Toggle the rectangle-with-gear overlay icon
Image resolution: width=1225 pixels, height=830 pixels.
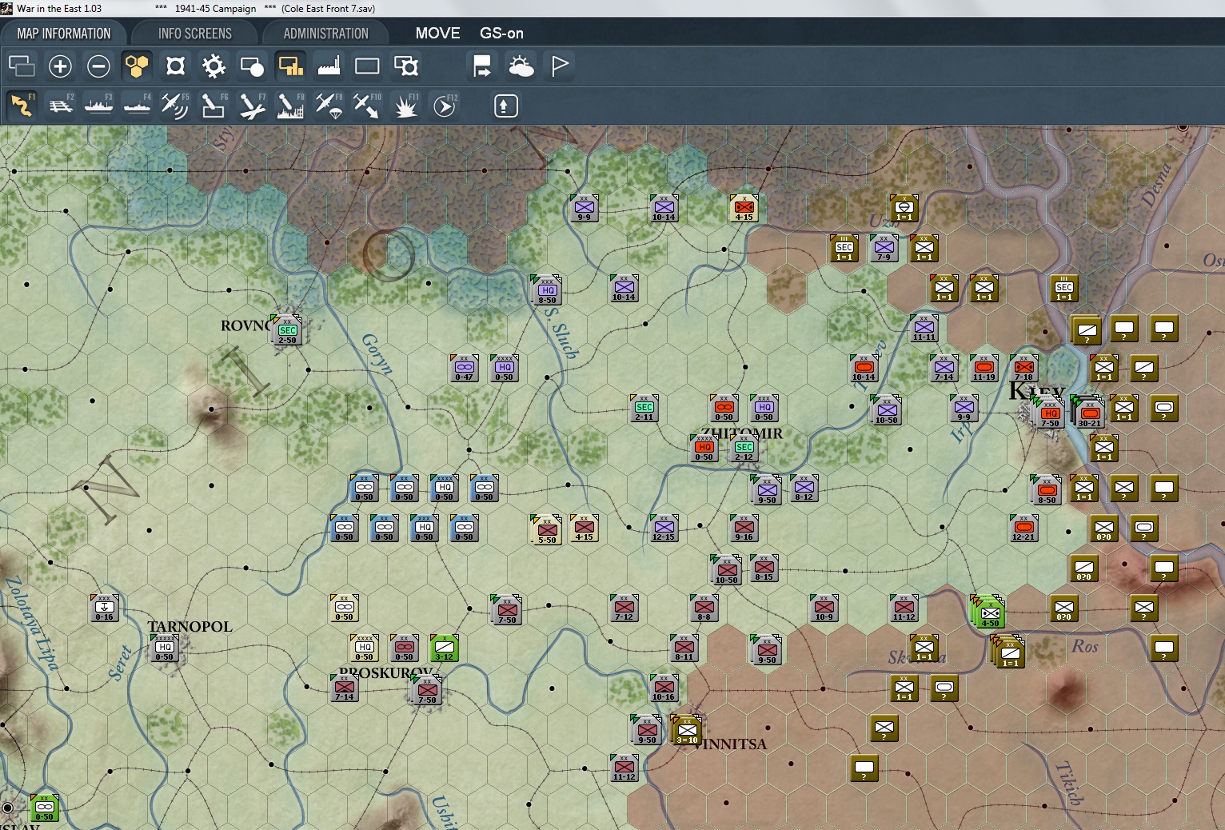[x=405, y=66]
